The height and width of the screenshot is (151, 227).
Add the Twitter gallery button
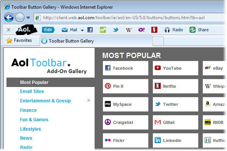(x=176, y=104)
